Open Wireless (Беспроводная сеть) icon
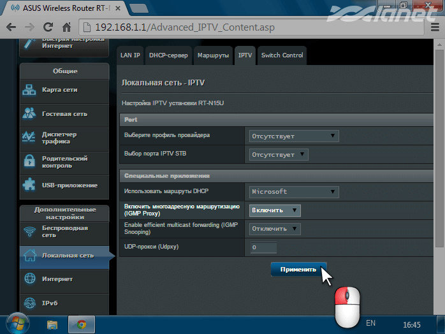This screenshot has height=334, width=445. point(30,231)
